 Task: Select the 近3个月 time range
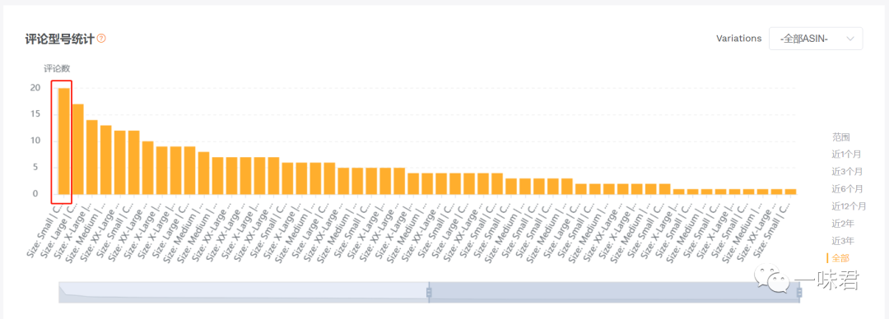point(847,171)
